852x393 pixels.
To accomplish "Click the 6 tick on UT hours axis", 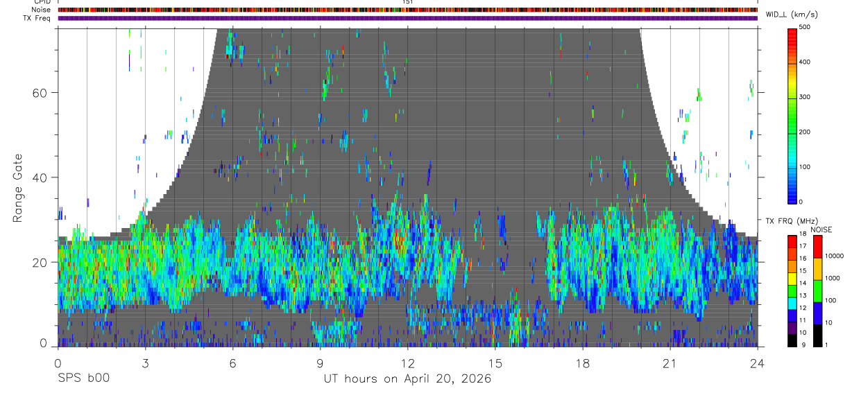I will click(x=232, y=363).
